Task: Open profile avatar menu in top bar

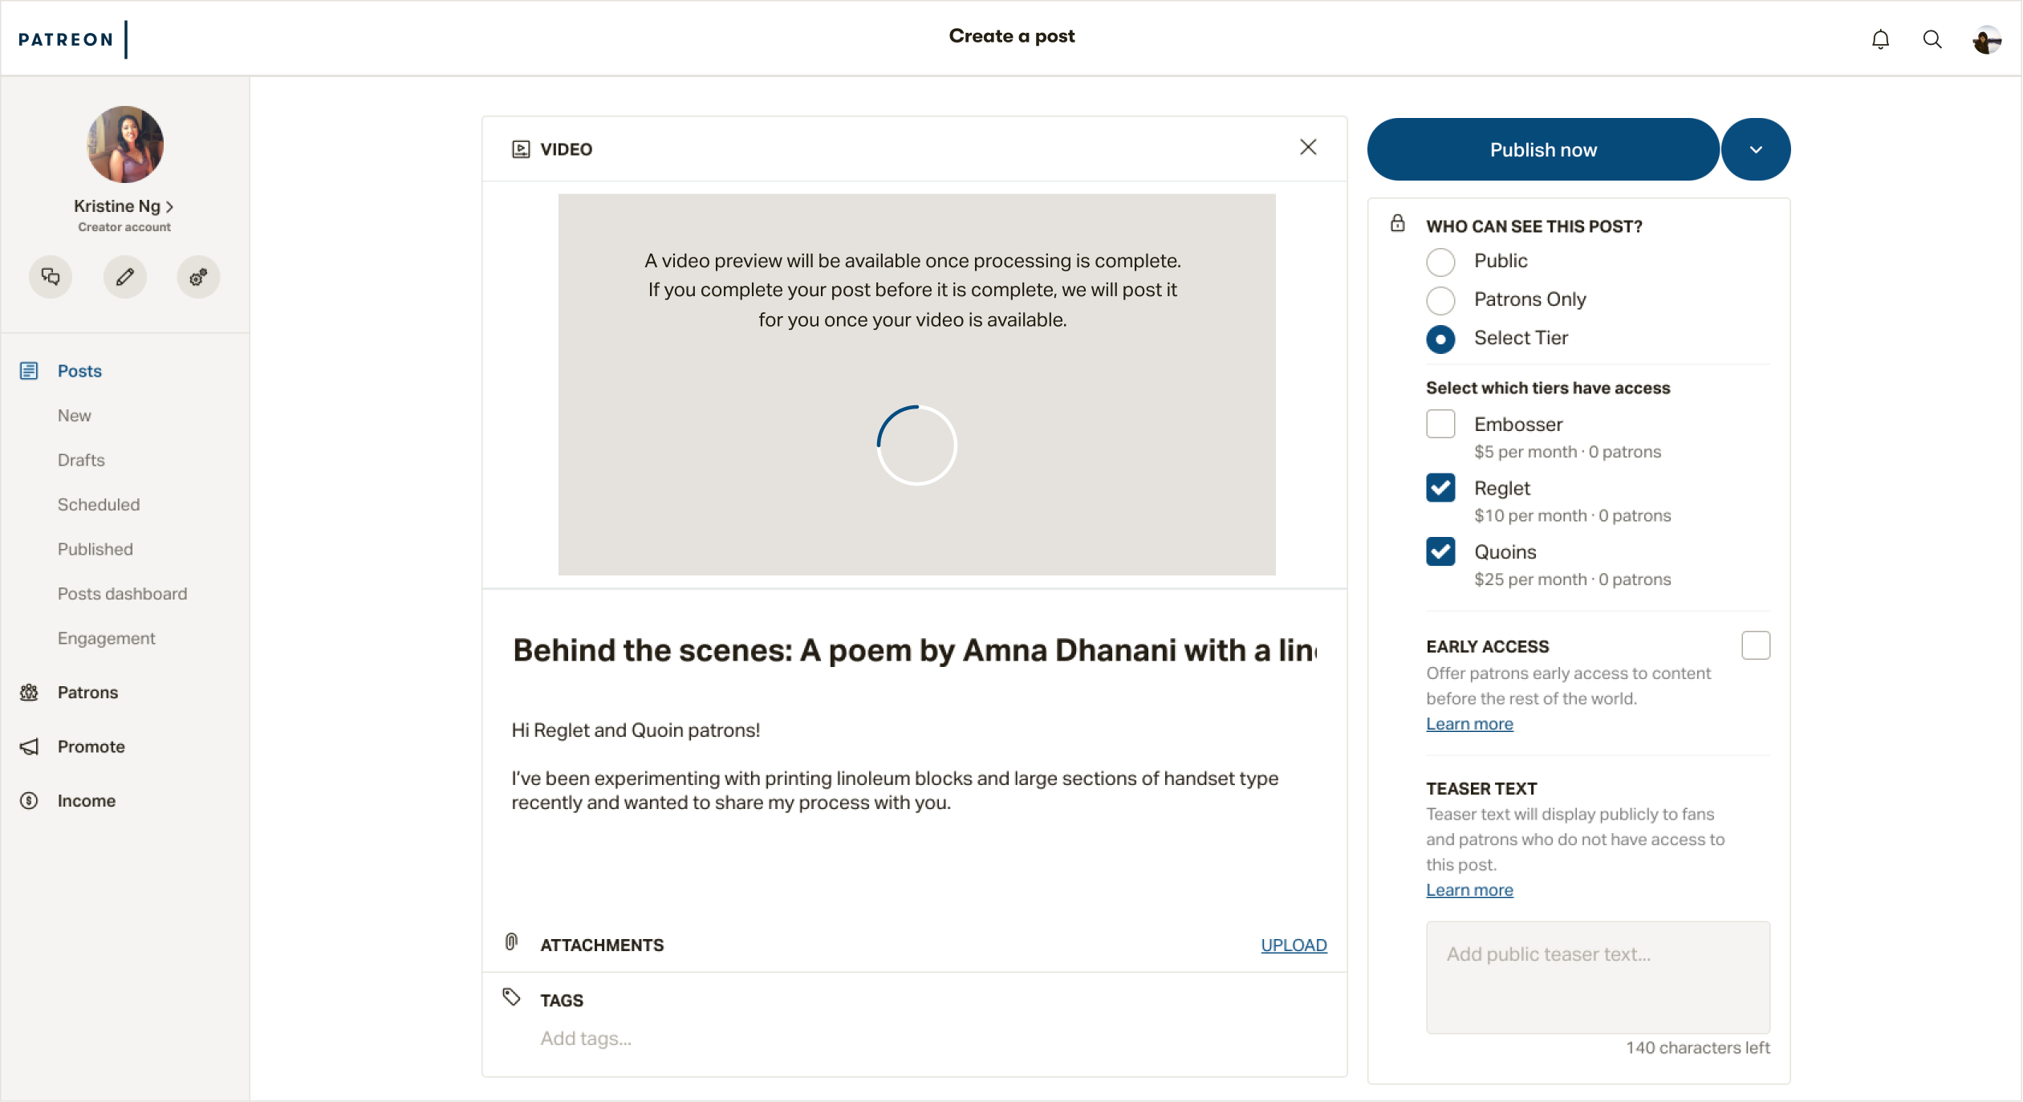Action: (x=1987, y=39)
